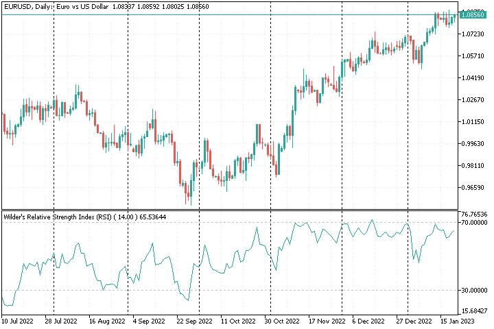Select the 1.01150 price axis label

473,122
